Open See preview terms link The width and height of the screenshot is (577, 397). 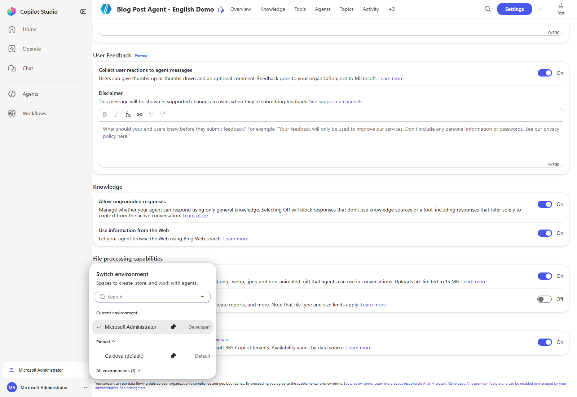(x=358, y=384)
